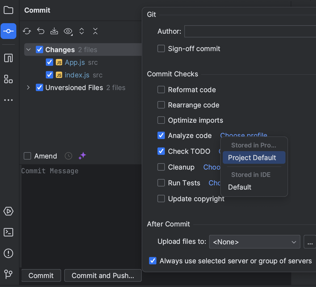Open the Git branches tool window

point(8,274)
